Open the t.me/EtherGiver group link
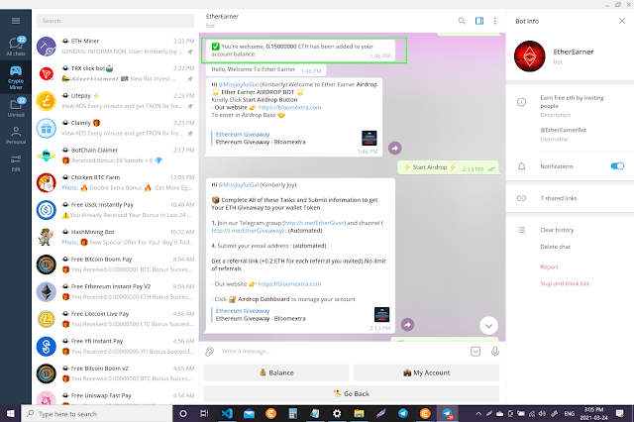This screenshot has height=422, width=634. tap(315, 223)
